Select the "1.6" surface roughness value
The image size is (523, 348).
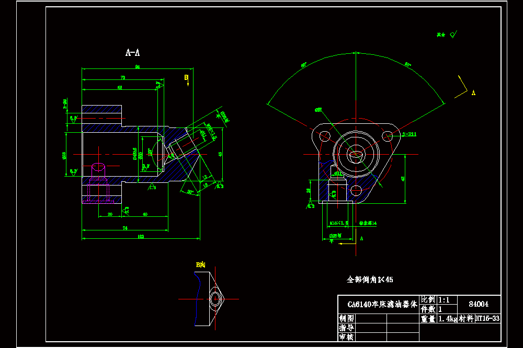(152, 188)
